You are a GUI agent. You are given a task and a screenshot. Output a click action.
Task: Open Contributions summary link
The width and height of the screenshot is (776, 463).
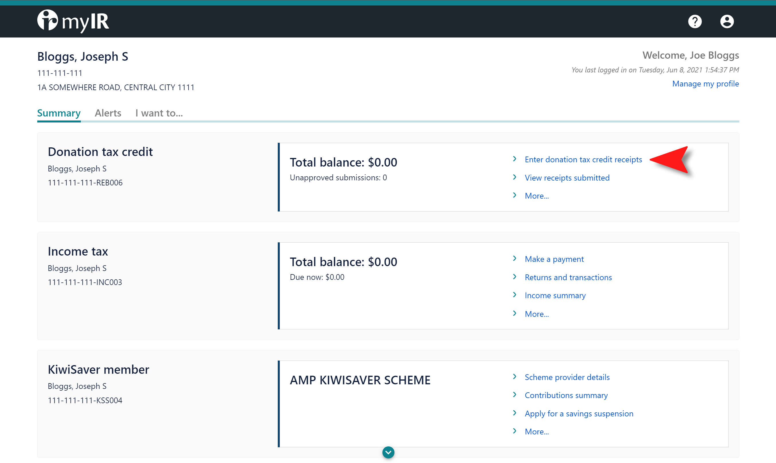tap(566, 395)
